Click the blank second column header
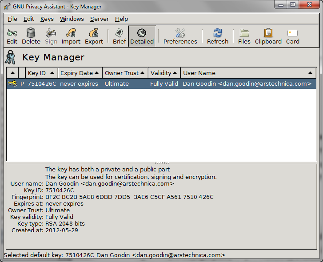323x262 pixels. pos(22,73)
